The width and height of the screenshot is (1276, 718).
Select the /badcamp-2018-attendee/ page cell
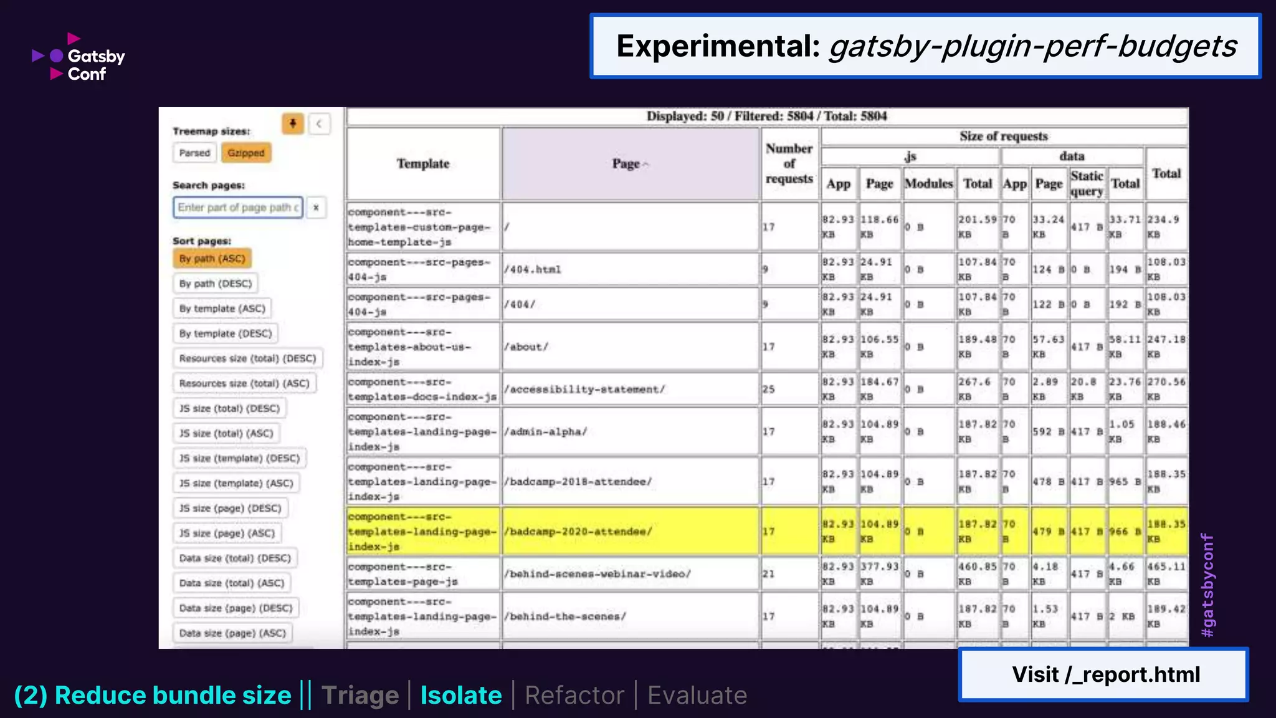pyautogui.click(x=631, y=482)
